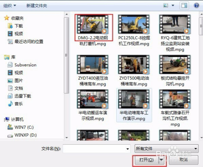This screenshot has height=167, width=203.
Task: Click the navigation pane scroll down arrow
Action: 67,137
